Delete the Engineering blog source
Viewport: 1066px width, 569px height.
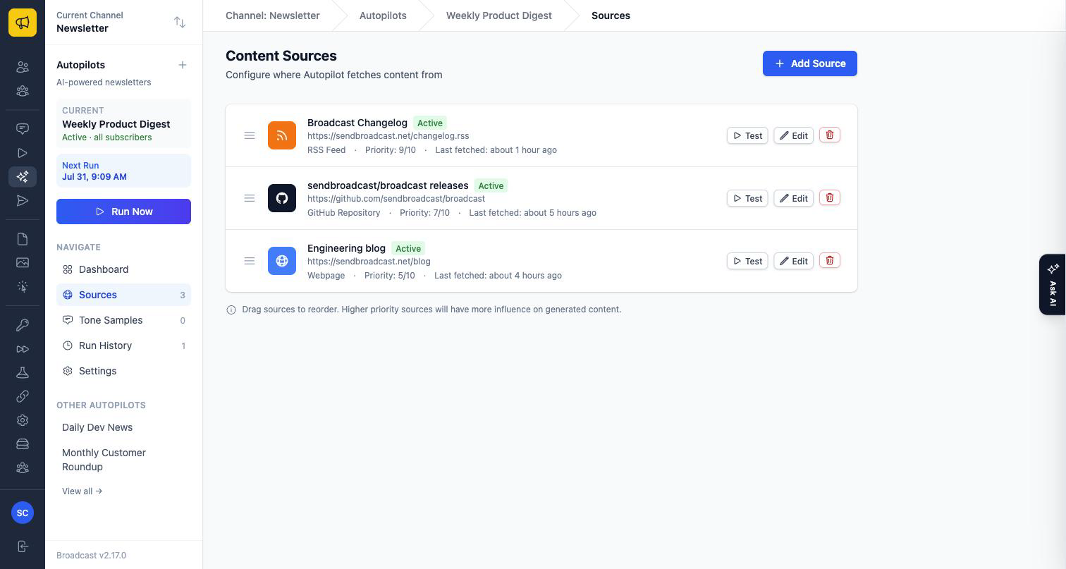click(830, 260)
